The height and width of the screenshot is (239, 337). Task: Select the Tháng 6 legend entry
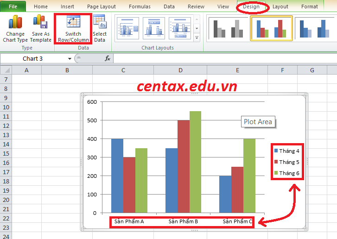(x=287, y=173)
